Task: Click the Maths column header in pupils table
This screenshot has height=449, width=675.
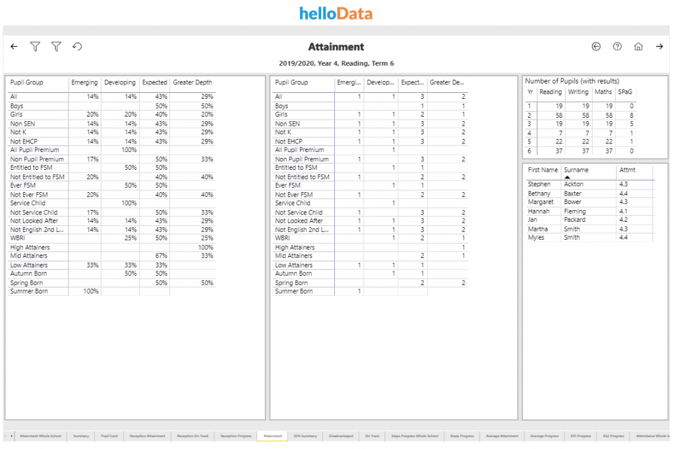Action: tap(603, 92)
